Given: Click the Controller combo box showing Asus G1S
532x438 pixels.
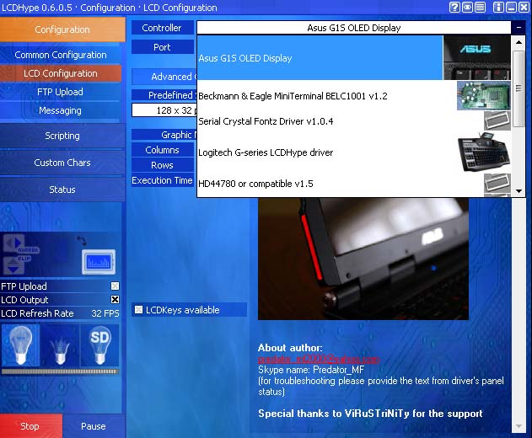Looking at the screenshot, I should click(x=353, y=28).
